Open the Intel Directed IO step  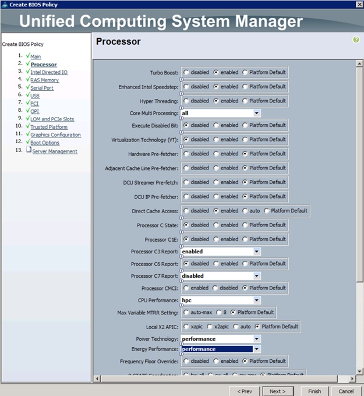49,72
